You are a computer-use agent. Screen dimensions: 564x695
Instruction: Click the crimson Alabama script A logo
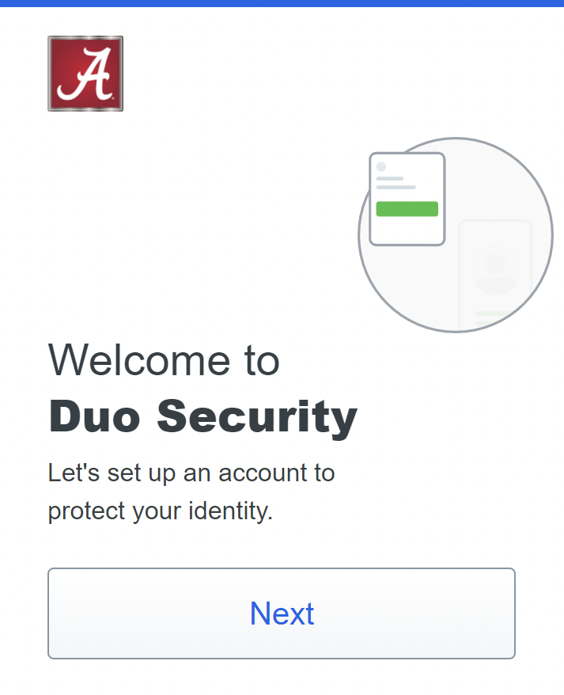[85, 74]
